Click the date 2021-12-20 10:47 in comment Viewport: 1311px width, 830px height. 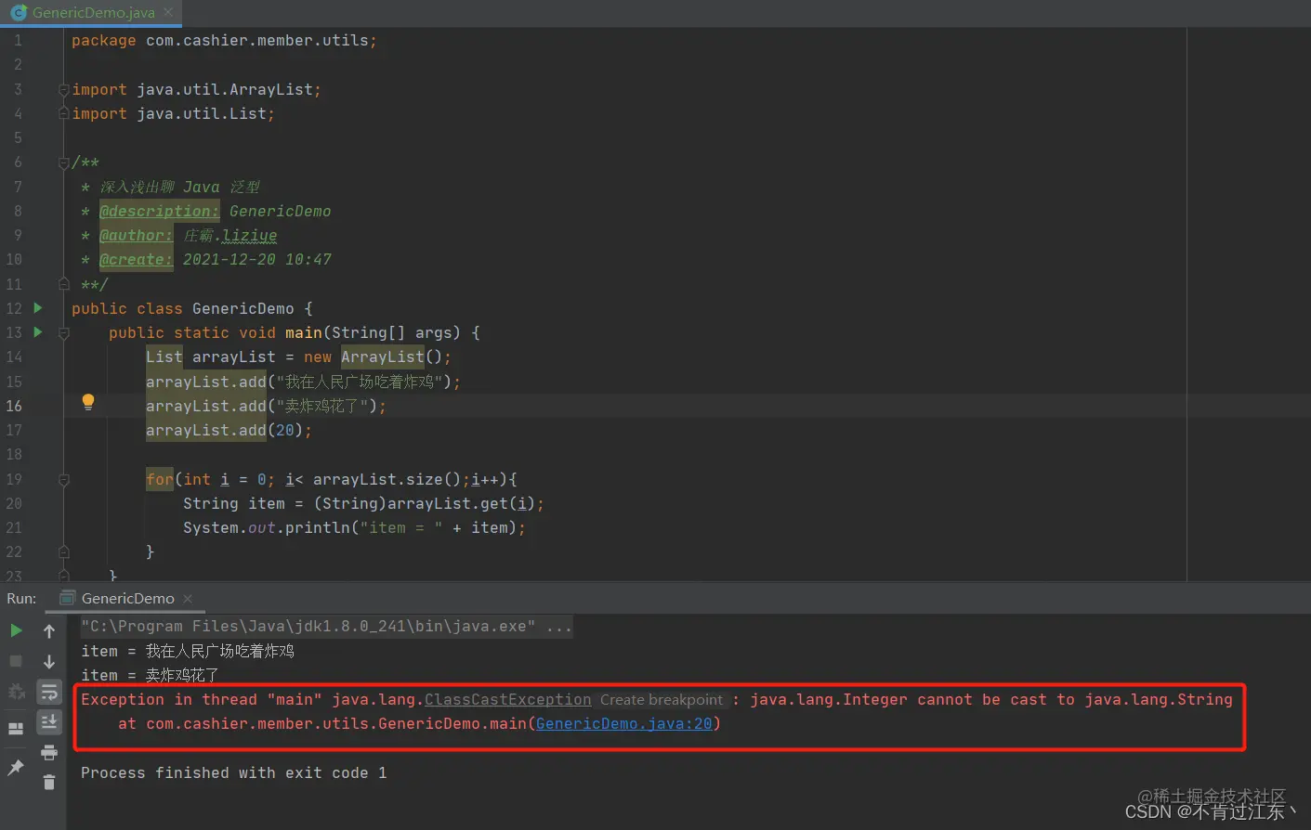(x=256, y=259)
